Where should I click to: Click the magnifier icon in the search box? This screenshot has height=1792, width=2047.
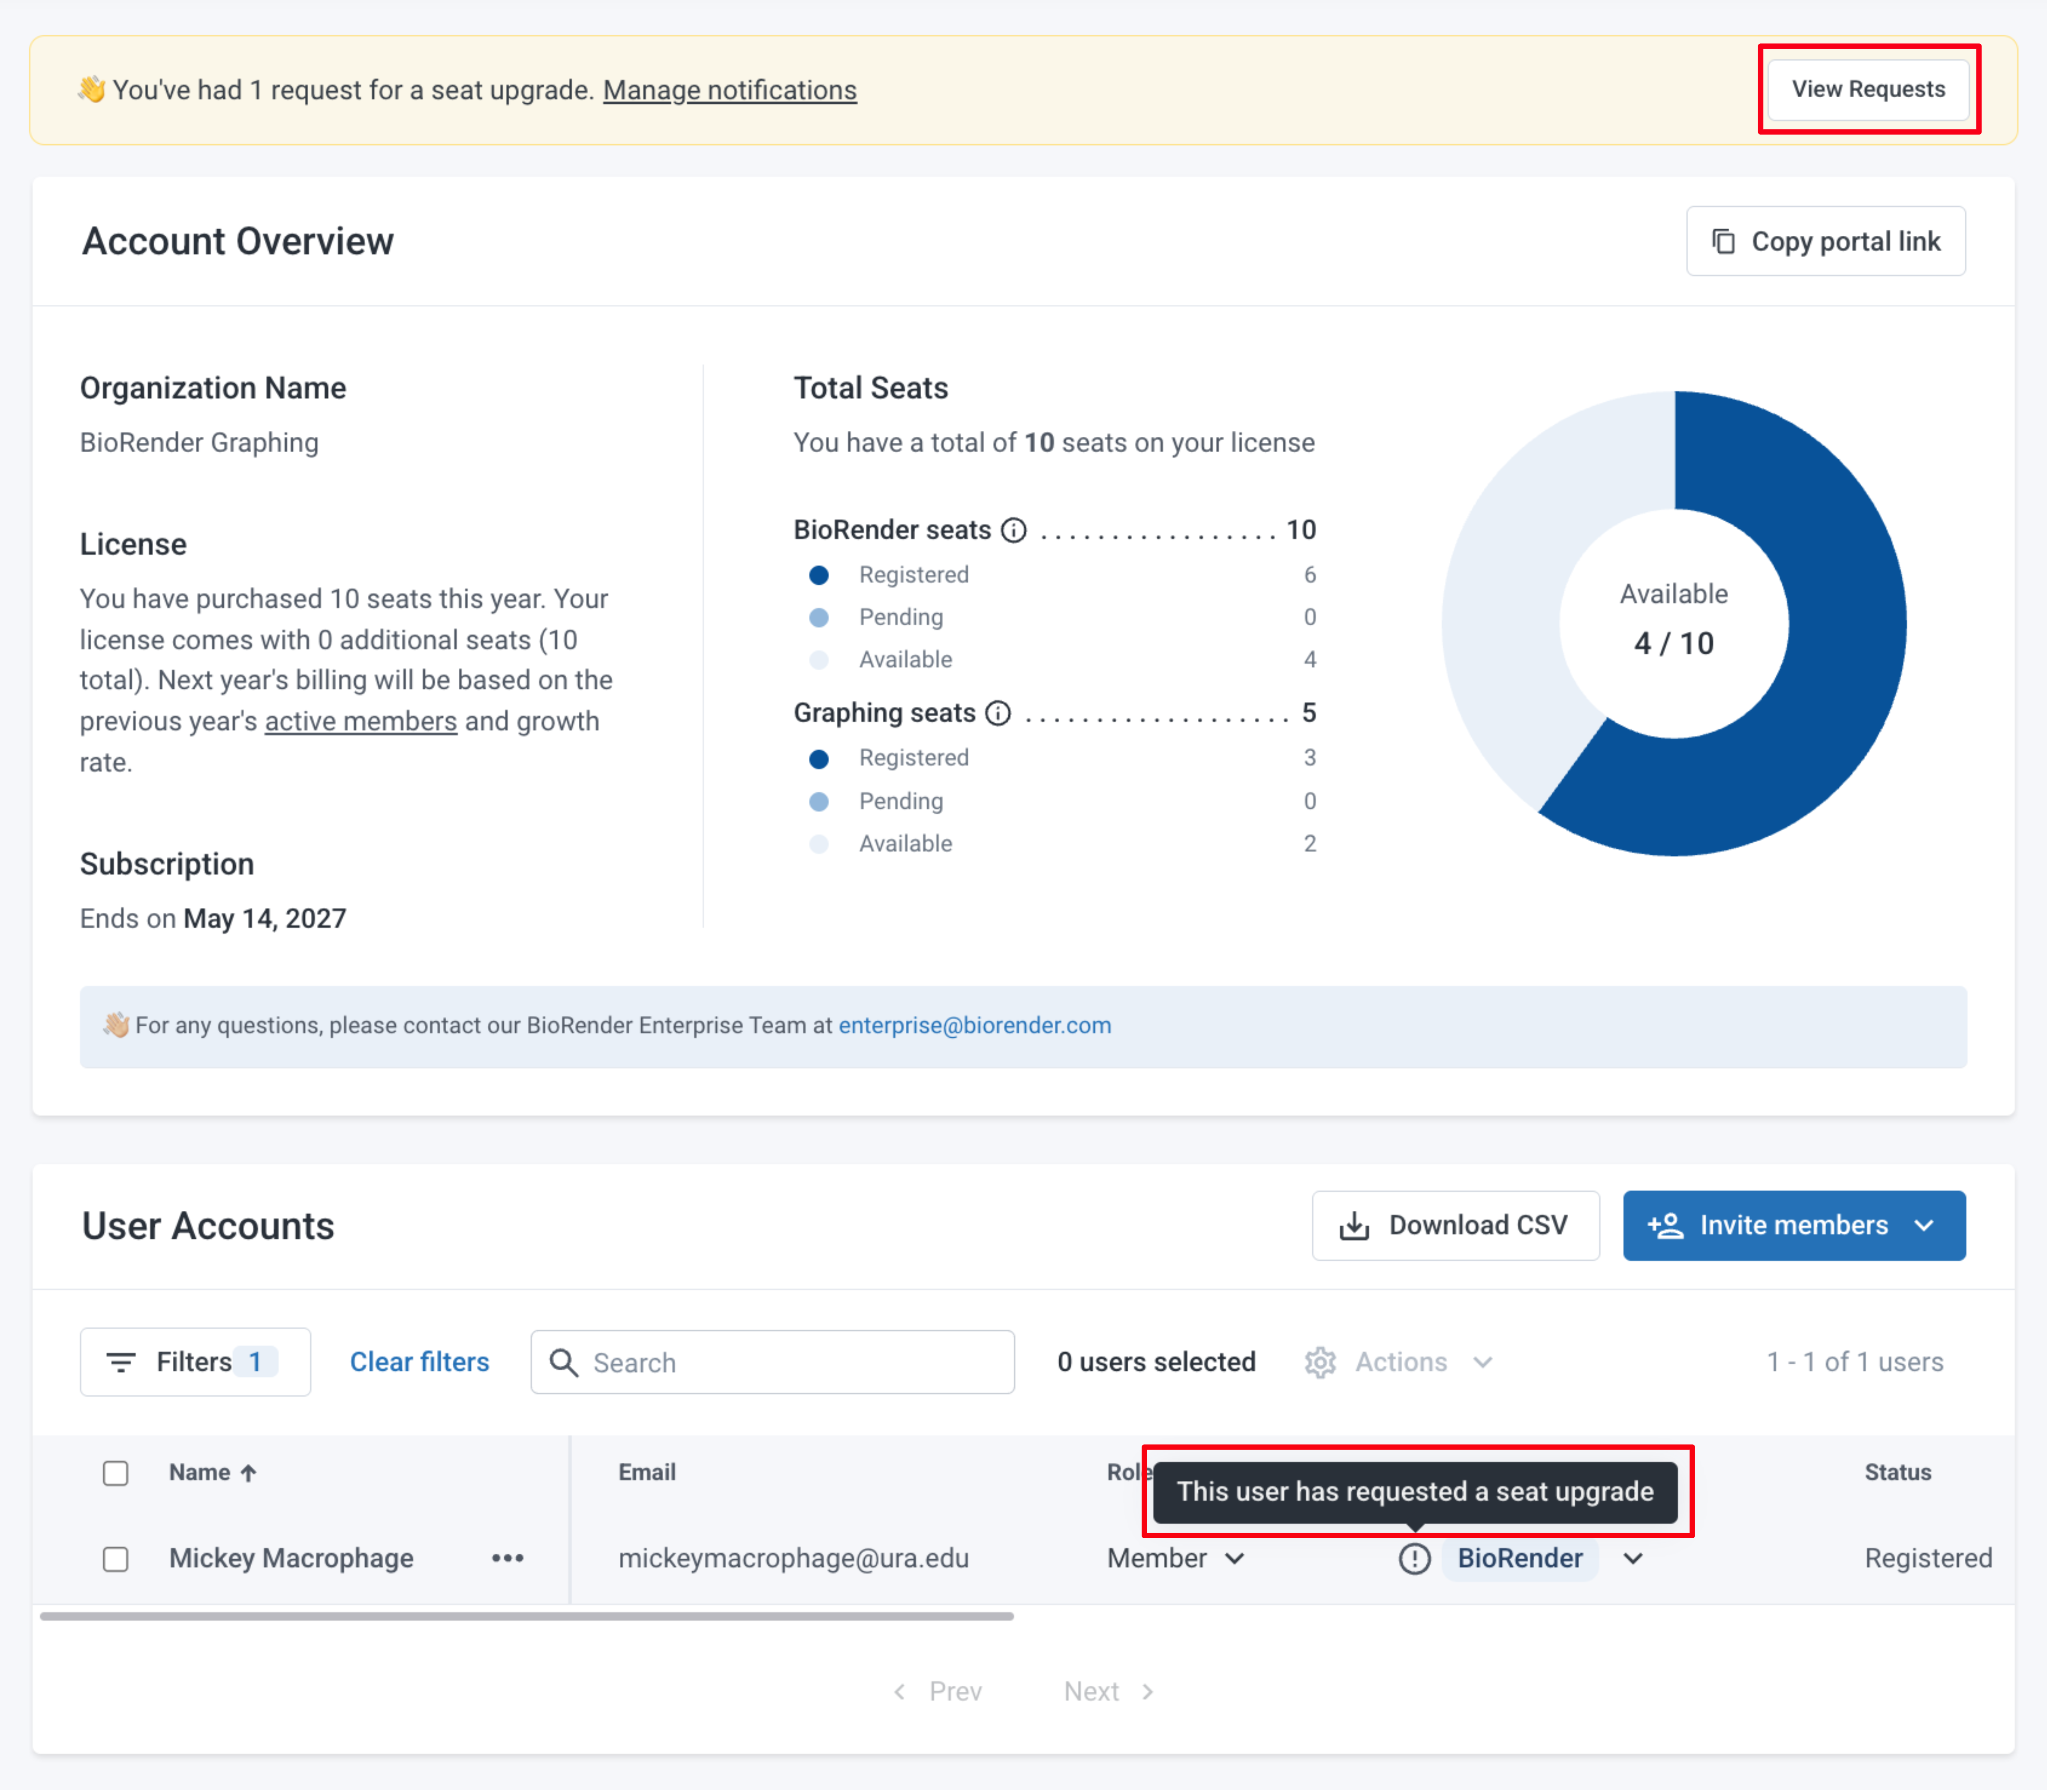pos(564,1362)
